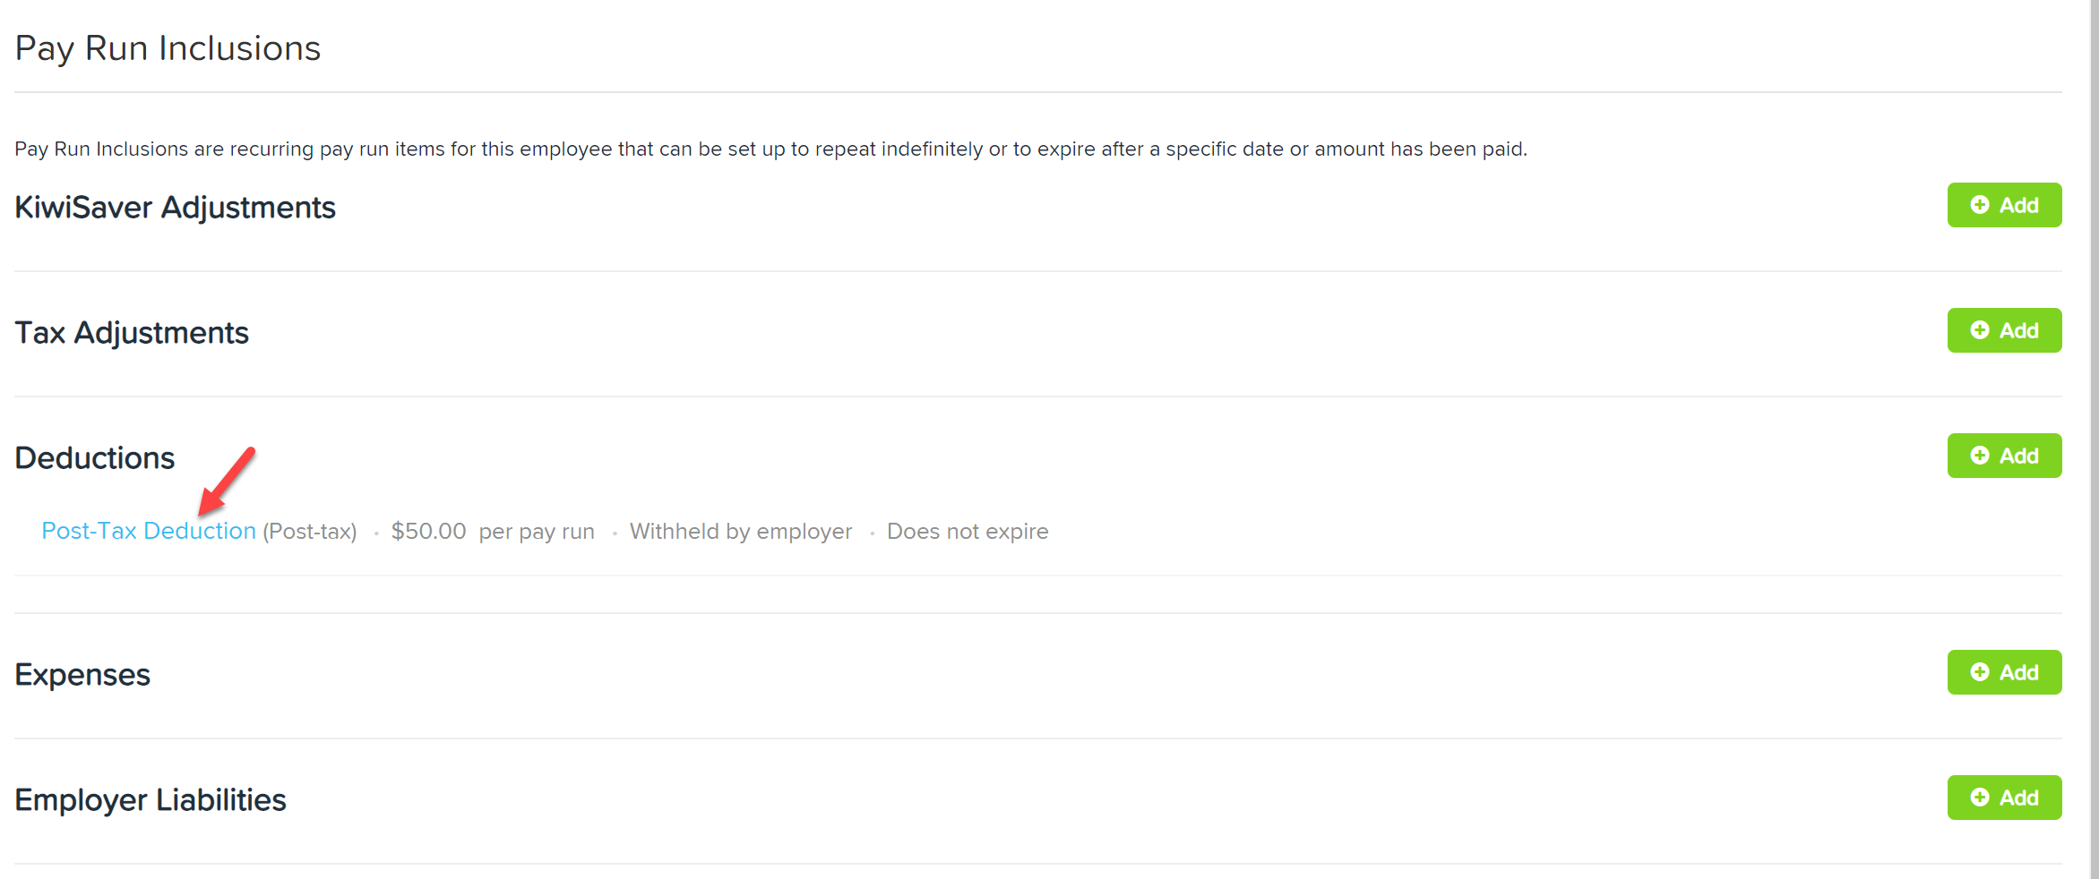Click the red arrow annotation near Deductions
The image size is (2099, 879).
(227, 481)
